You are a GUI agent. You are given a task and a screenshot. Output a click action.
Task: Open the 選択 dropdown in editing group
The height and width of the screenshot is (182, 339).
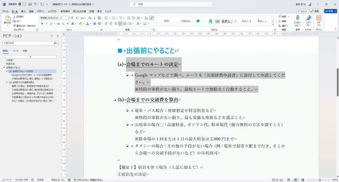click(283, 26)
